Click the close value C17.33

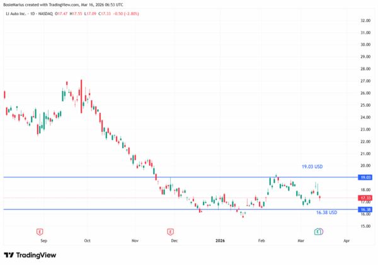[105, 14]
